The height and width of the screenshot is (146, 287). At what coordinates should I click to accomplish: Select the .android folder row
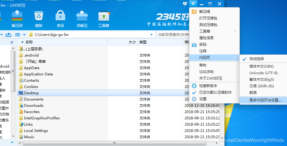[x=104, y=55]
